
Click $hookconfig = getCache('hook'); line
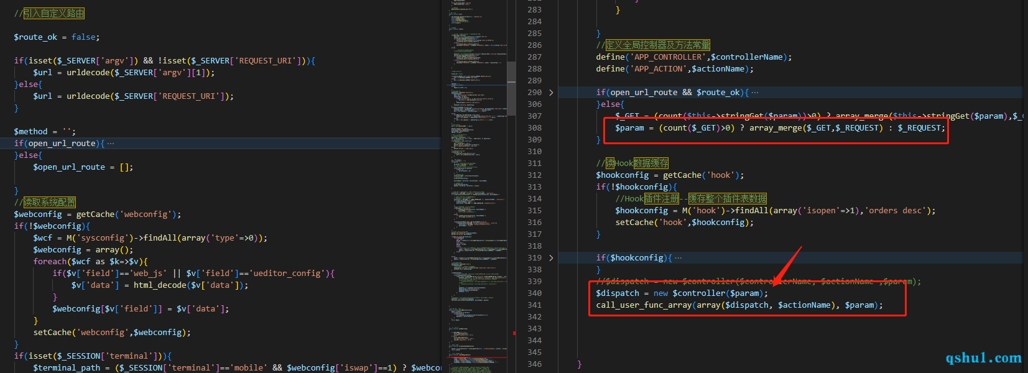pos(670,175)
